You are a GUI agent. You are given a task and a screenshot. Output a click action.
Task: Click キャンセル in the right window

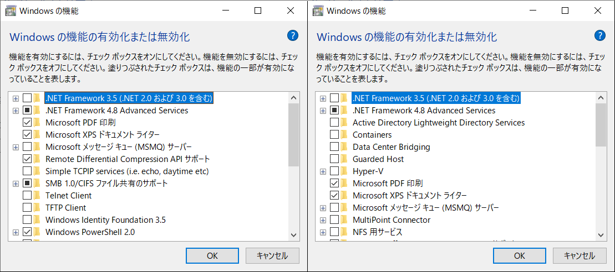click(x=580, y=255)
